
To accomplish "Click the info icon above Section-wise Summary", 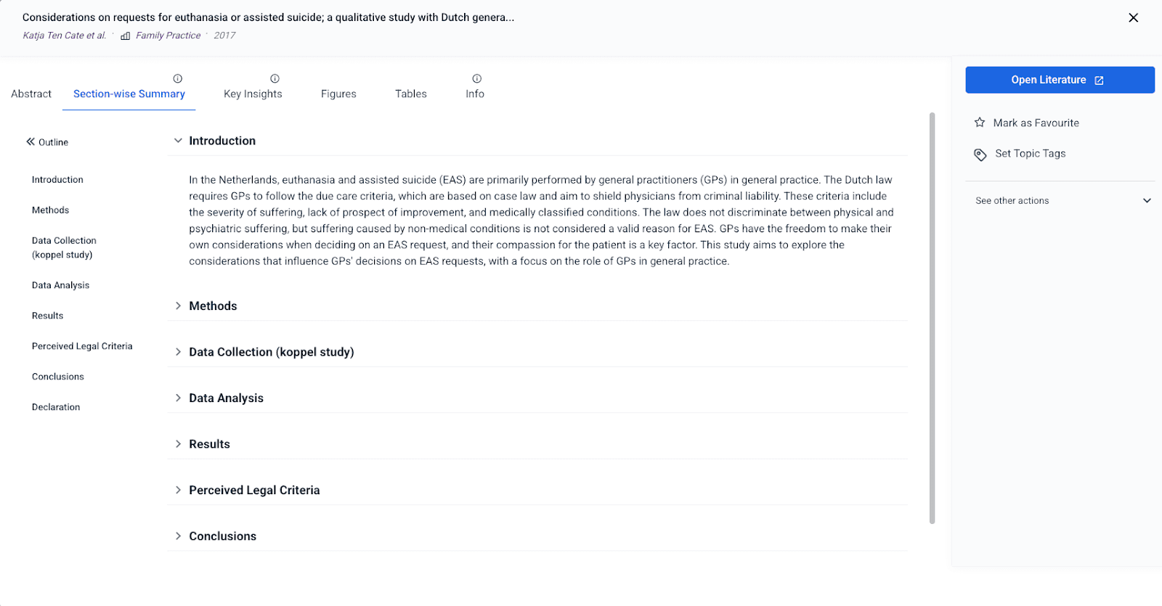I will [178, 78].
